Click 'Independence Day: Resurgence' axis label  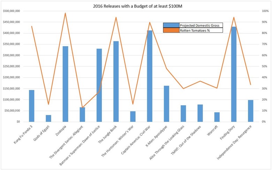pyautogui.click(x=234, y=142)
